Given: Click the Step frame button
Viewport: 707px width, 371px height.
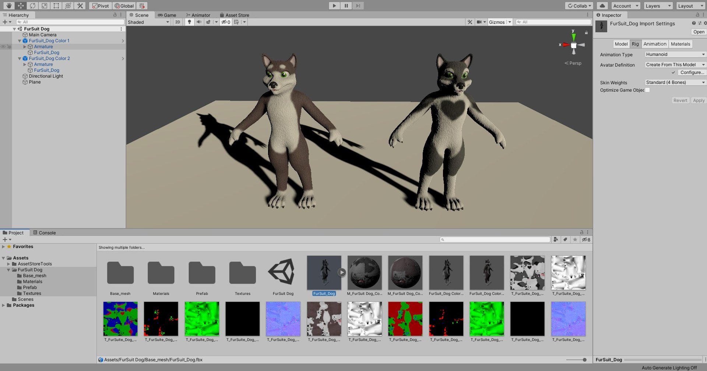Looking at the screenshot, I should click(358, 6).
